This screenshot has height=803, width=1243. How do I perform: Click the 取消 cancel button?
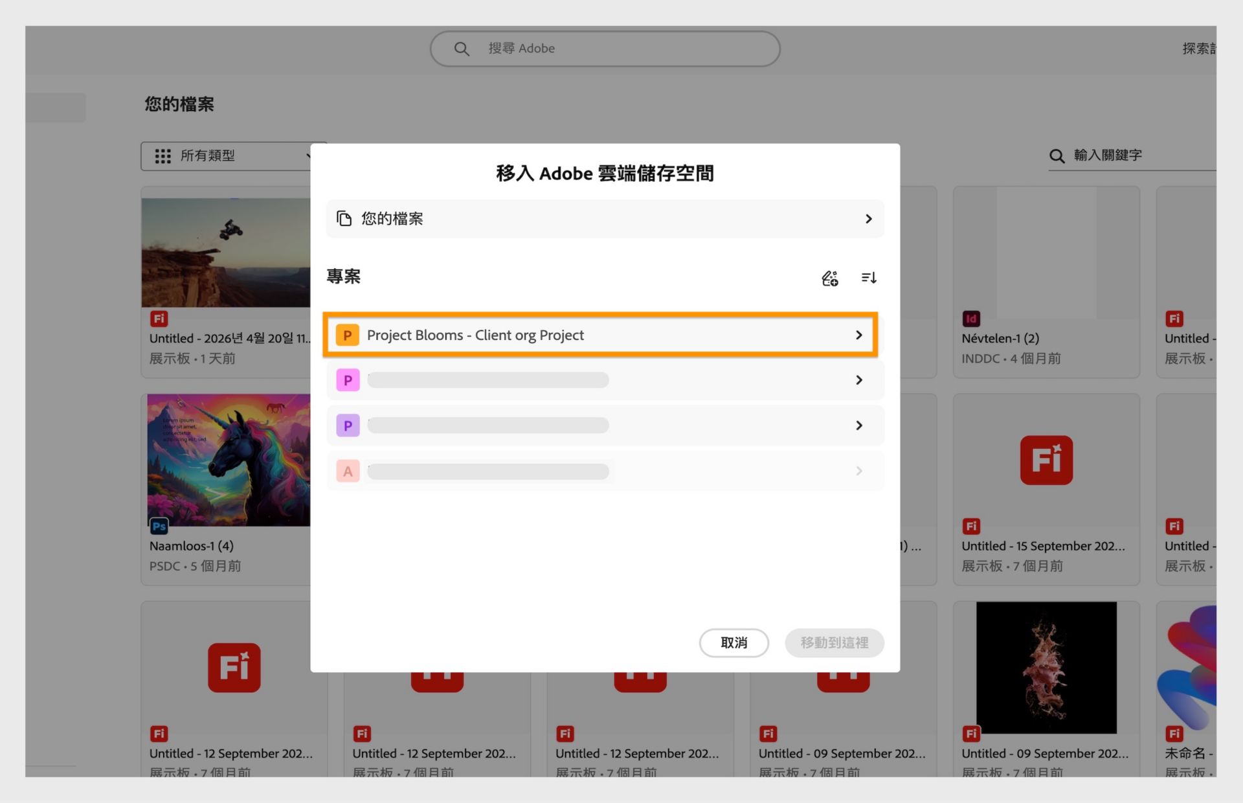(734, 642)
